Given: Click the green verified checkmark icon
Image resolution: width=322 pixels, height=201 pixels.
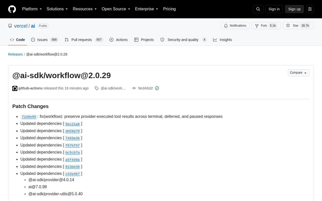Looking at the screenshot, I should pyautogui.click(x=157, y=88).
